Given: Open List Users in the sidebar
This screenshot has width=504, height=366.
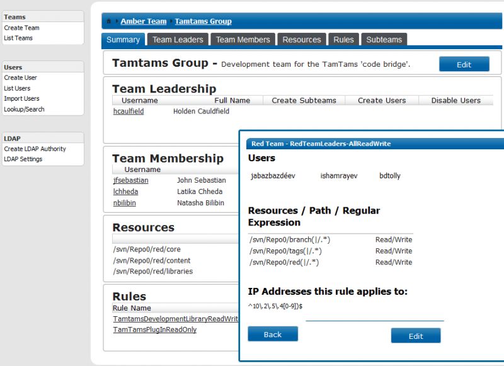Looking at the screenshot, I should pyautogui.click(x=17, y=88).
